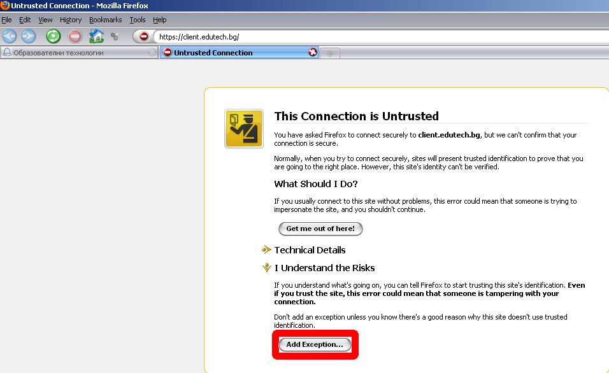Open the Help menu

click(160, 20)
